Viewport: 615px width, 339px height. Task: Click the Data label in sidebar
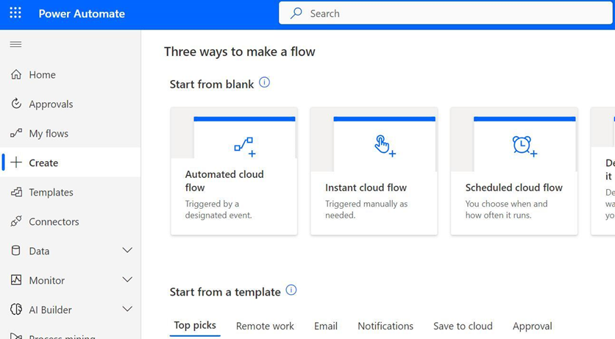tap(39, 251)
